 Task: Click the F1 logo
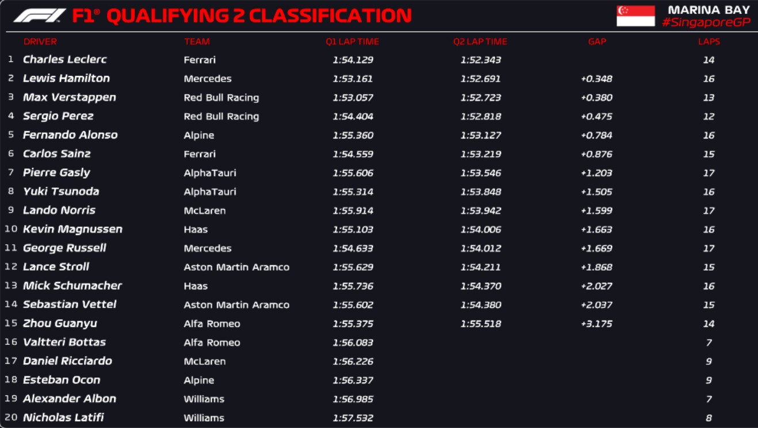click(x=39, y=16)
